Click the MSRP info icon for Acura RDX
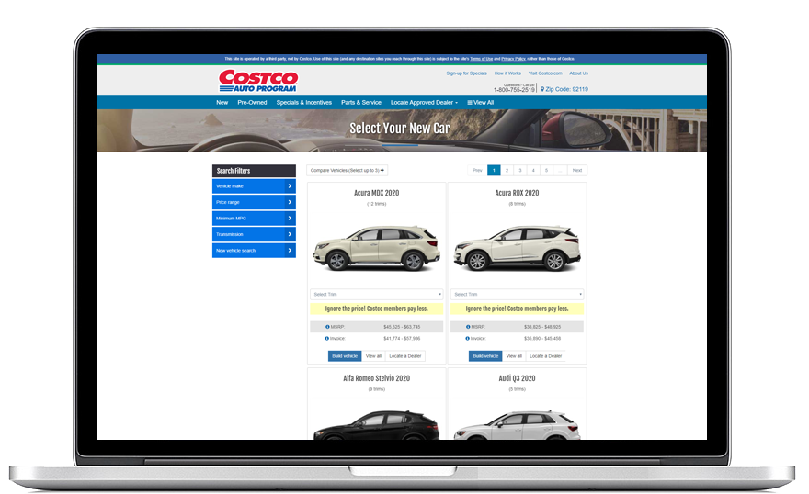809x494 pixels. click(468, 327)
